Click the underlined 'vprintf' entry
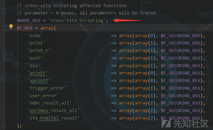Image resolution: width=213 pixels, height=130 pixels. [39, 81]
